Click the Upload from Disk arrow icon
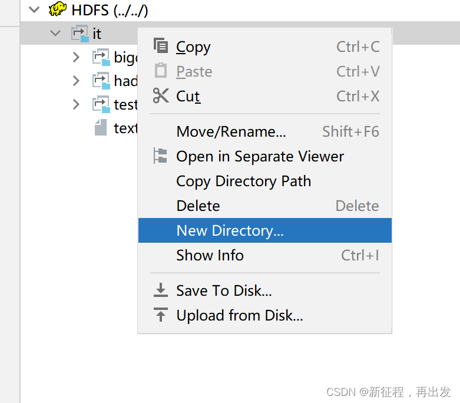460x403 pixels. pyautogui.click(x=161, y=315)
